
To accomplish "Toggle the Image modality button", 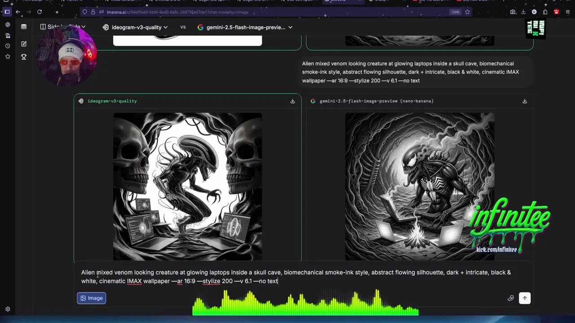I will click(91, 298).
